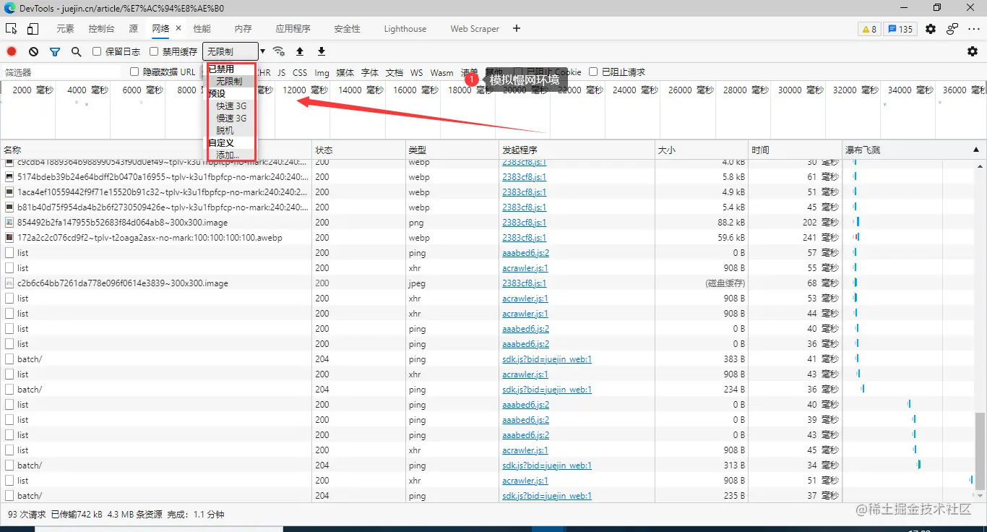Viewport: 987px width, 532px height.
Task: Click the file icon of the 172a2c2c076cd9f2 awebp row
Action: click(x=9, y=238)
